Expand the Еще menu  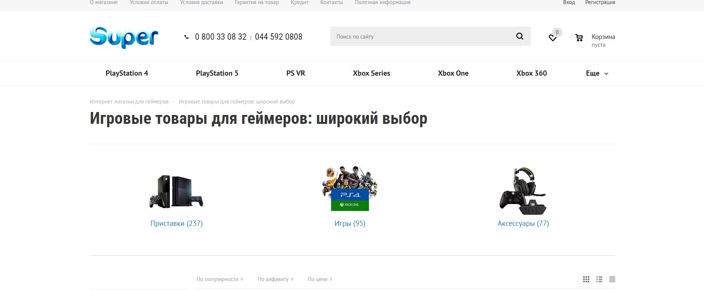click(x=597, y=73)
